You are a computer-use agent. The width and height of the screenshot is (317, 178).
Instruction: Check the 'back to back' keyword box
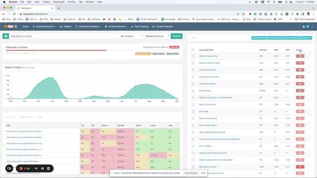click(x=193, y=90)
